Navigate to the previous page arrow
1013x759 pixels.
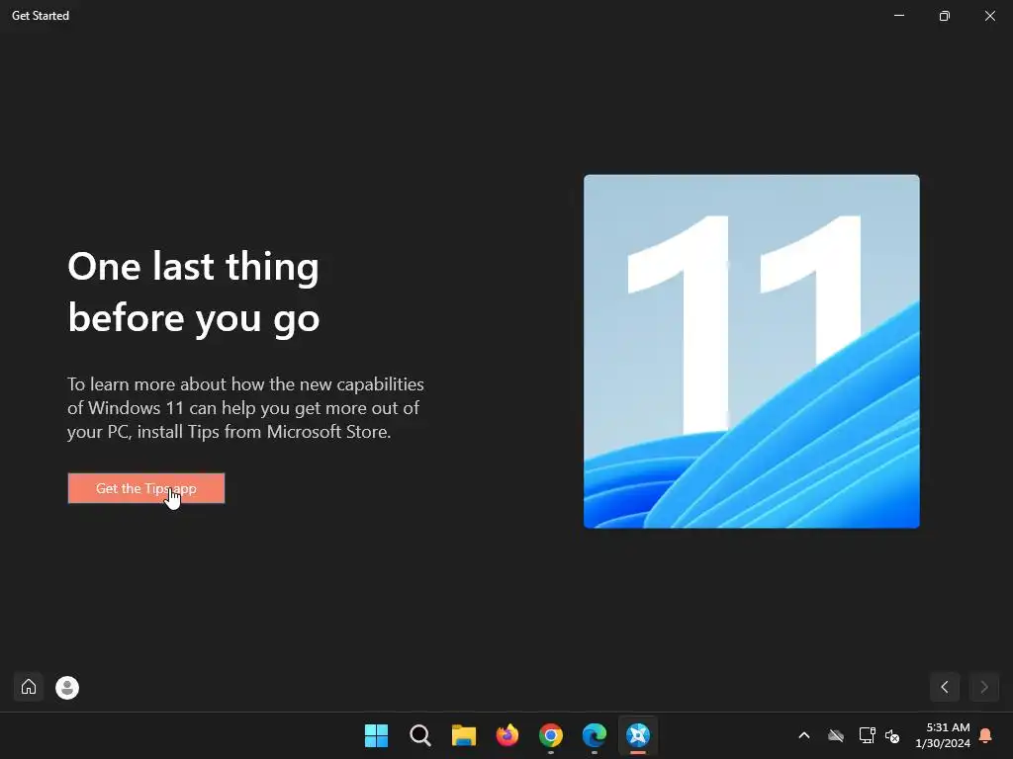945,687
